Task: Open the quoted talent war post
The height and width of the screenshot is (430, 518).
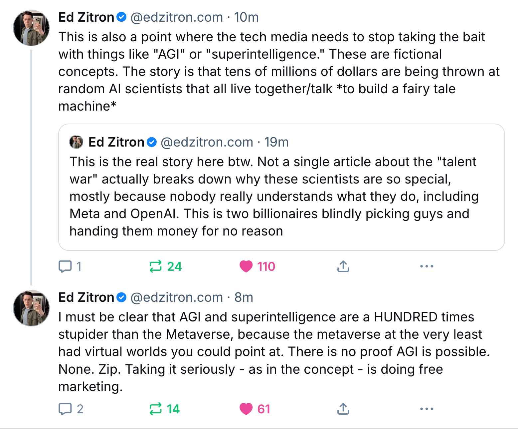Action: tap(281, 187)
